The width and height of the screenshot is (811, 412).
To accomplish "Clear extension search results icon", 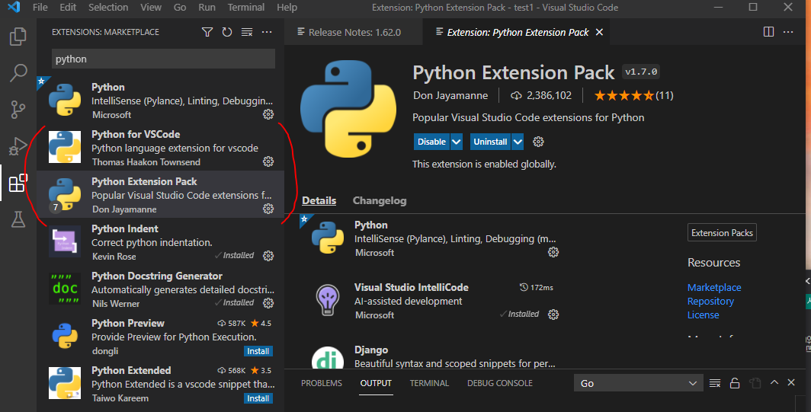I will point(247,32).
